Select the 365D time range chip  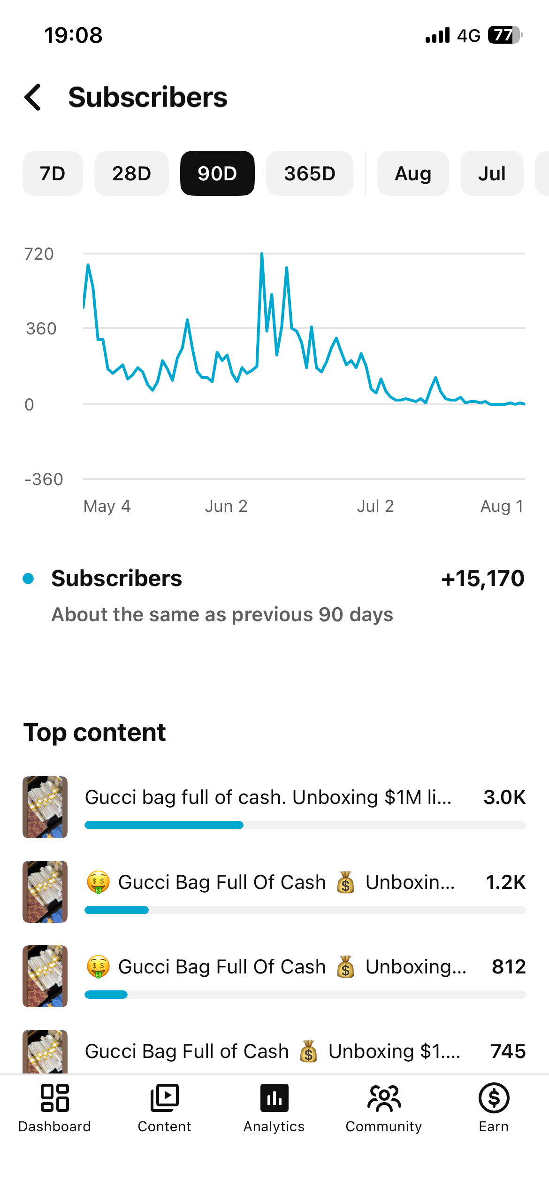(x=310, y=173)
